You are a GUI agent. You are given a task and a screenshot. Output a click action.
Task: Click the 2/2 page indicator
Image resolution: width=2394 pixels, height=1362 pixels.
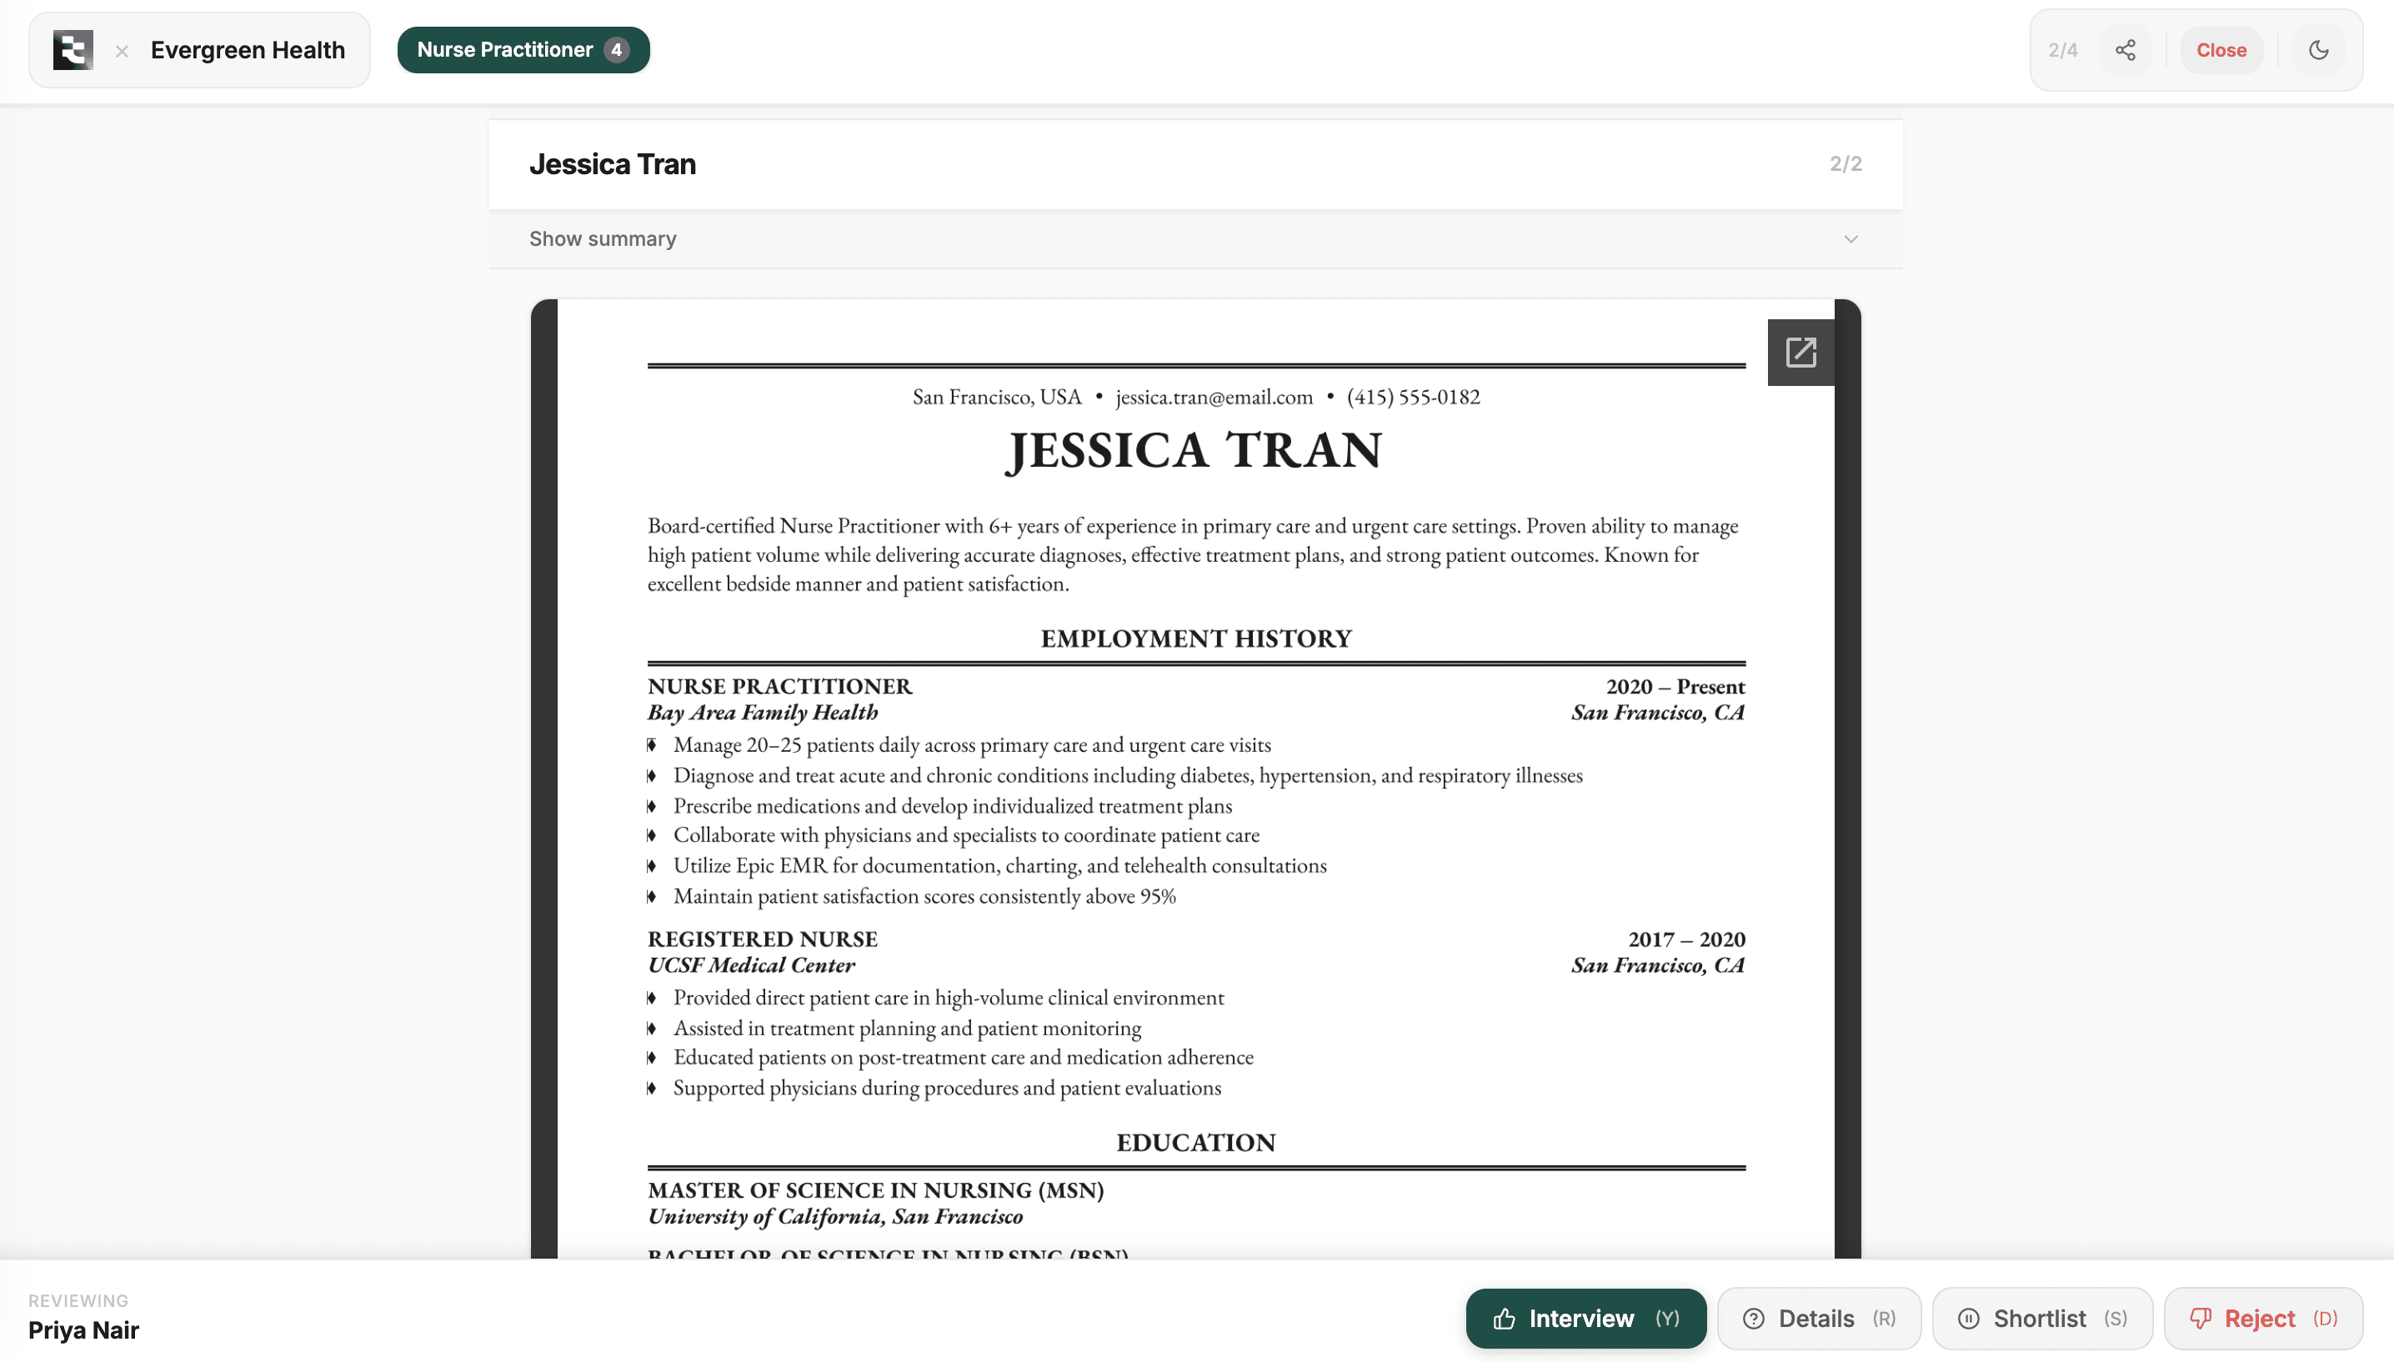click(1845, 163)
